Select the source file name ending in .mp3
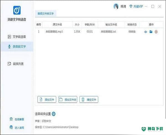This screenshot has height=135, width=166. point(54,31)
